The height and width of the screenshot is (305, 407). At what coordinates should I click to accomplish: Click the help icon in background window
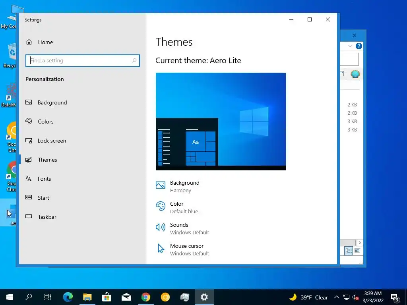(359, 46)
